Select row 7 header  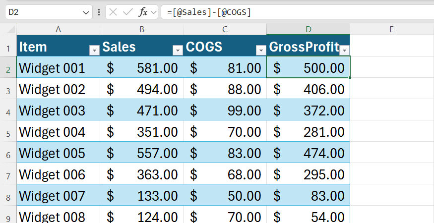click(8, 174)
